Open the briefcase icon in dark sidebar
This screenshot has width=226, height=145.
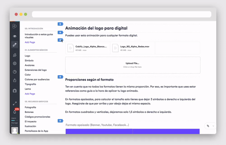(x=15, y=91)
